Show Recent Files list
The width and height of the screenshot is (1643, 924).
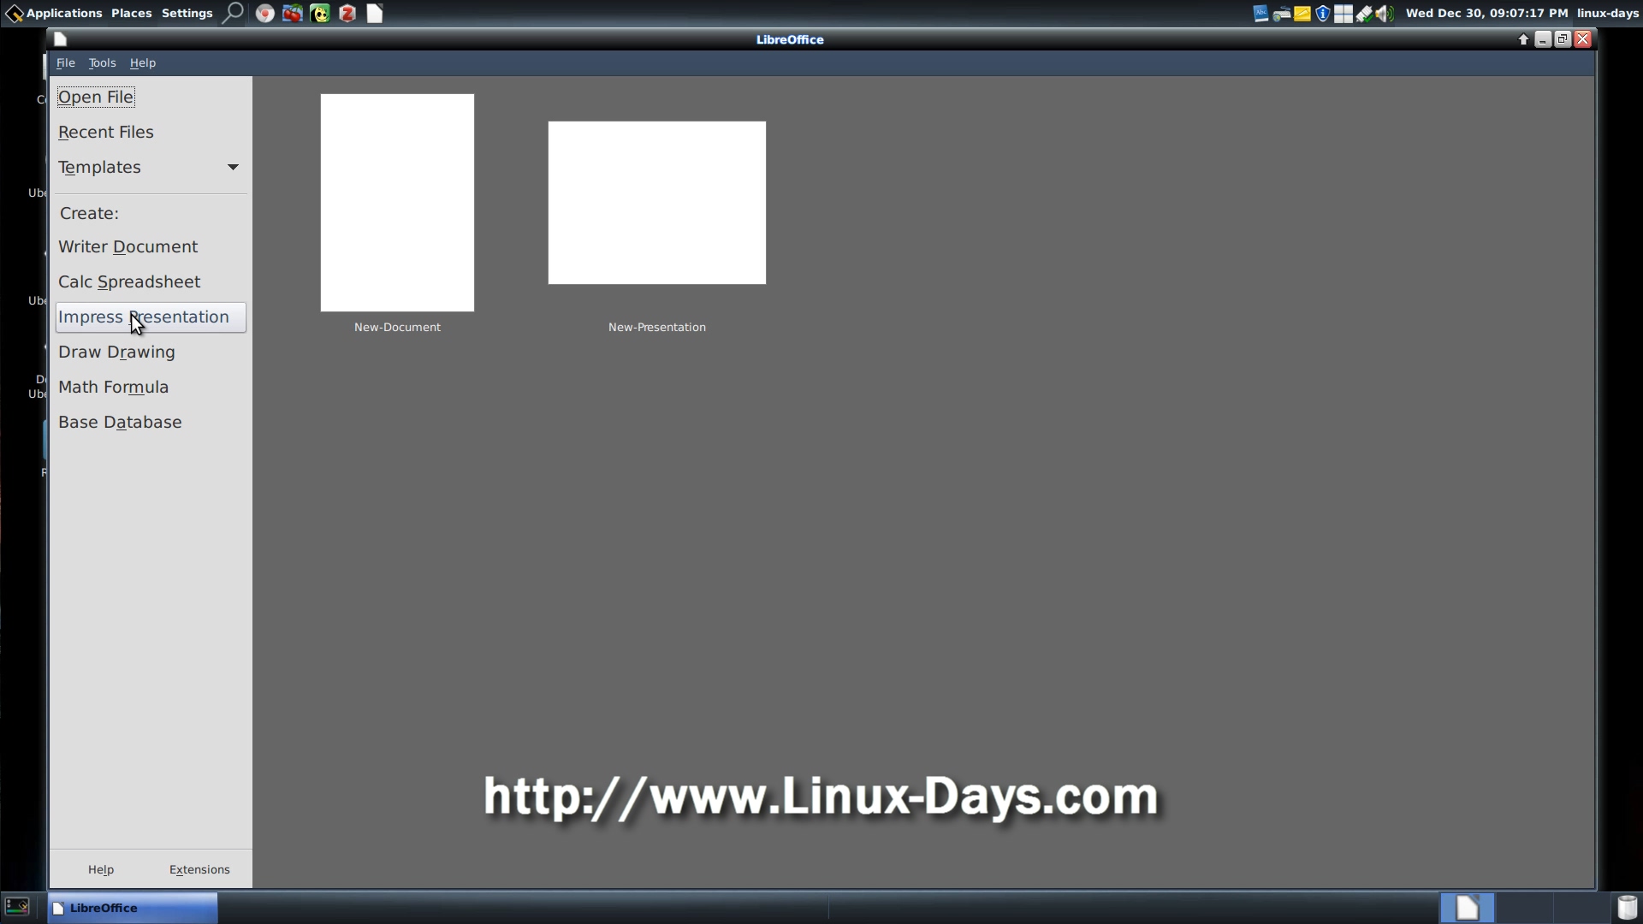point(106,132)
